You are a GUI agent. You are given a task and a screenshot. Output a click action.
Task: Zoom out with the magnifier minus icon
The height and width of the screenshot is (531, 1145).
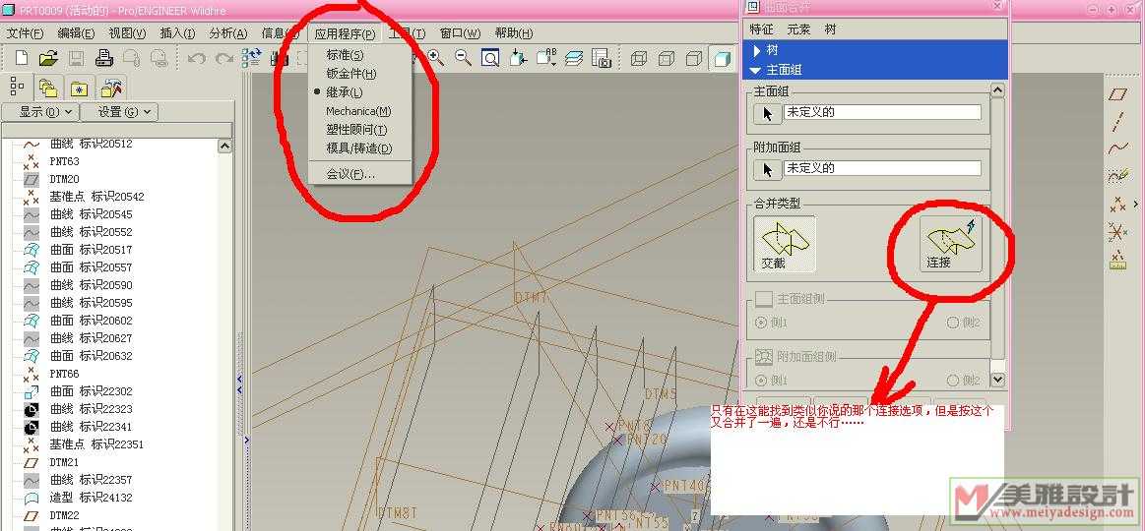pyautogui.click(x=463, y=58)
